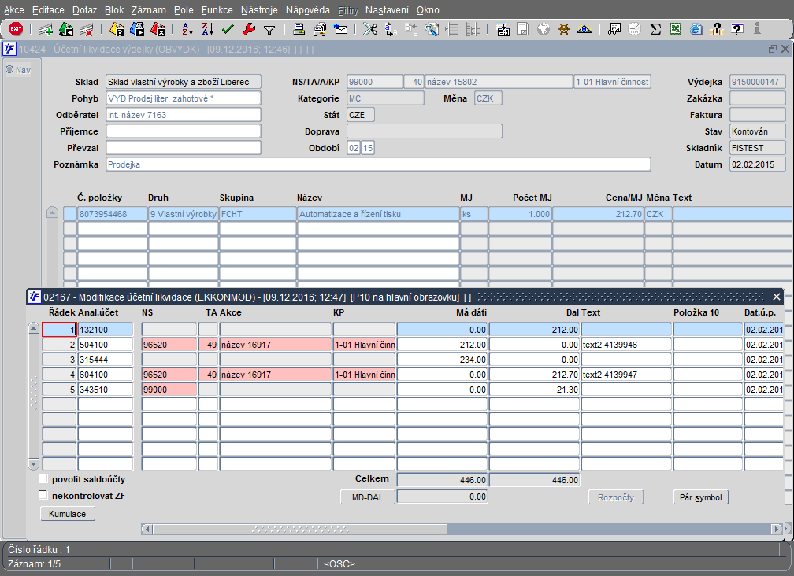Click the up arrow of accounting rows list

[33, 328]
